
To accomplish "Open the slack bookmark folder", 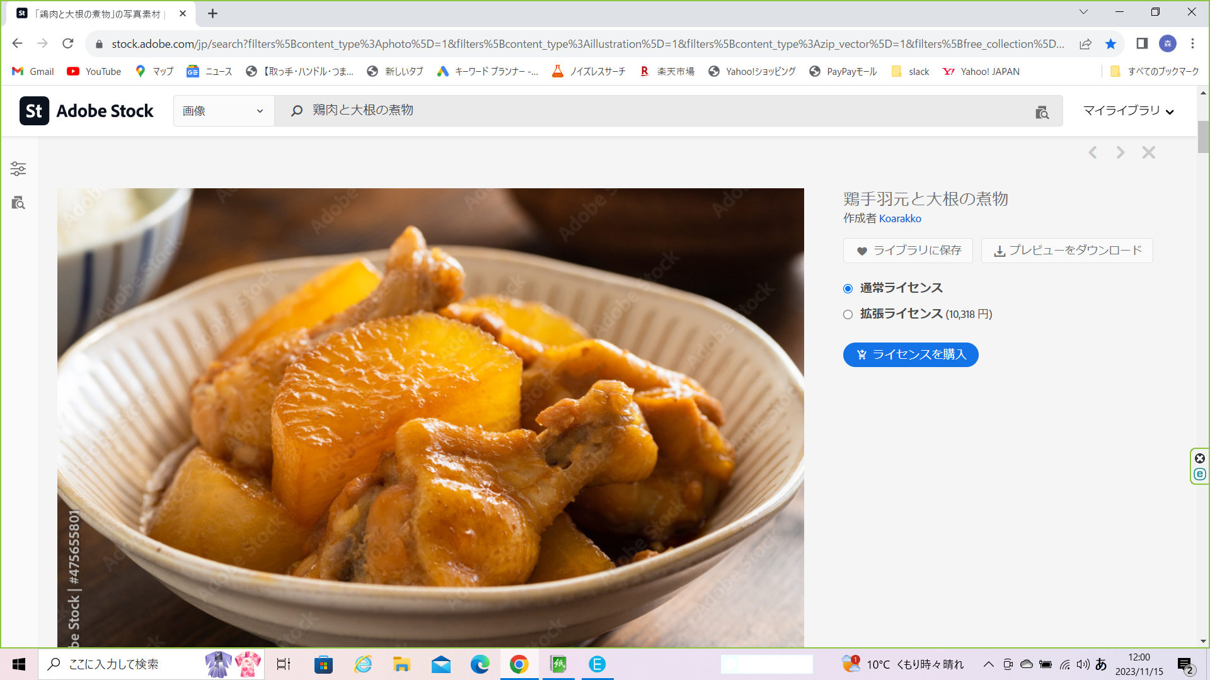I will pyautogui.click(x=911, y=71).
